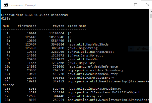
Task: Minimize the Command Prompt window
Action: tap(124, 5)
